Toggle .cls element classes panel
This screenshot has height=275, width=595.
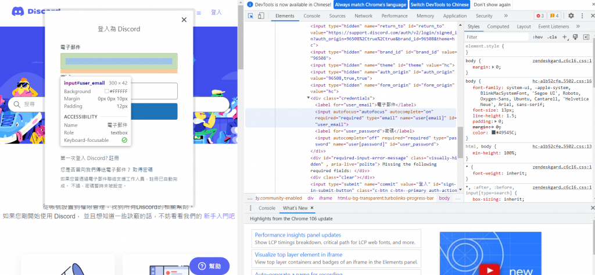point(552,37)
